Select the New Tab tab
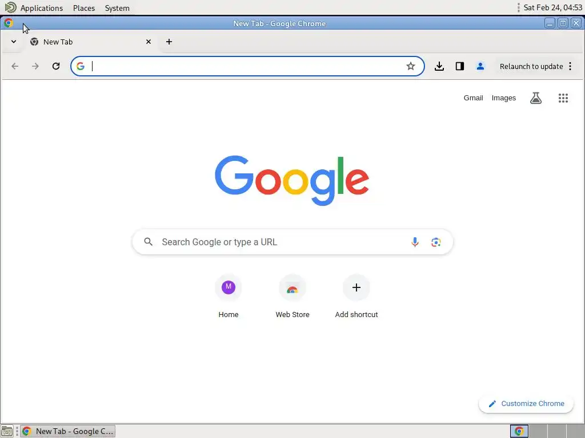 click(91, 42)
